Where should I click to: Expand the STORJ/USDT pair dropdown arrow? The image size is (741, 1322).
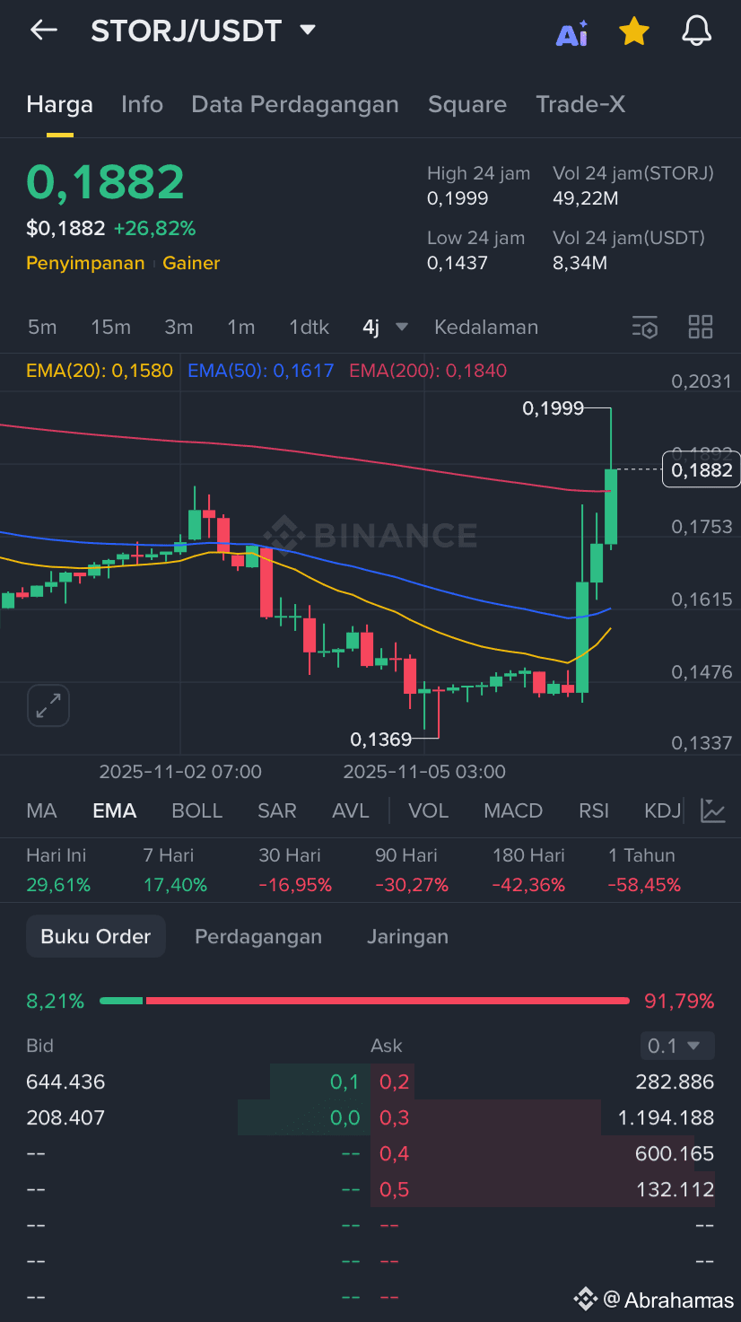pyautogui.click(x=308, y=31)
